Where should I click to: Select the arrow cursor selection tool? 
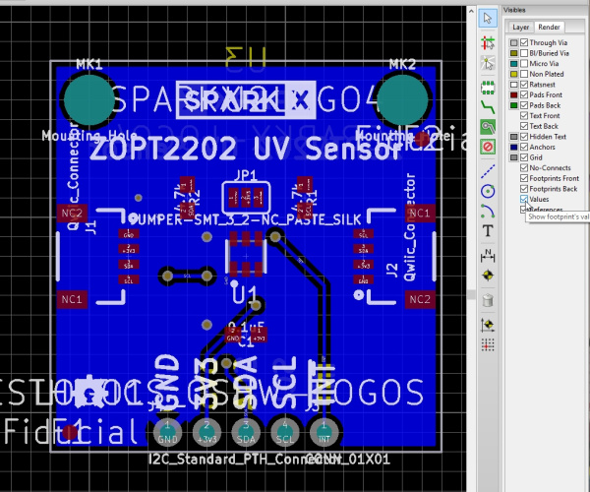pos(488,18)
